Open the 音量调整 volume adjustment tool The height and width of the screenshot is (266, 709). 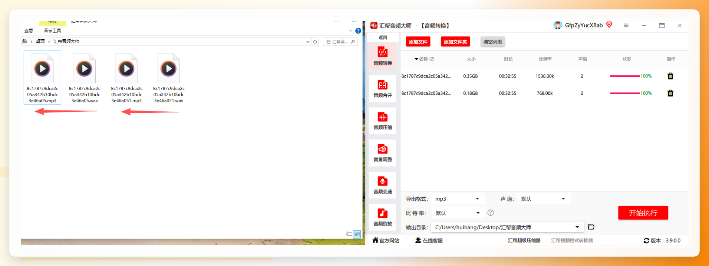tap(383, 153)
